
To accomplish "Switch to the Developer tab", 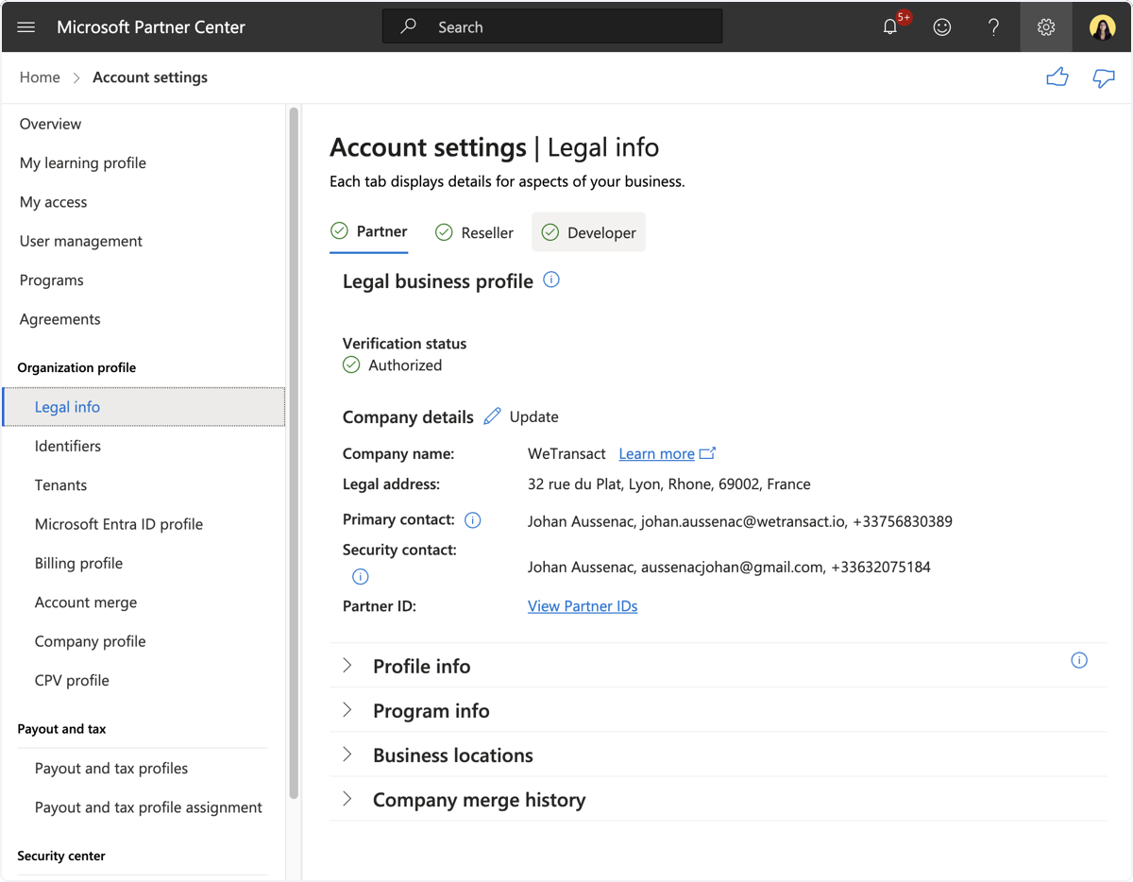I will tap(588, 232).
